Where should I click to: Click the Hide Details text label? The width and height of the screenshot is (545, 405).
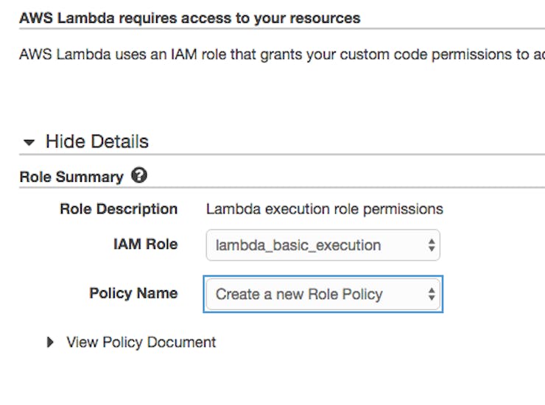point(97,141)
